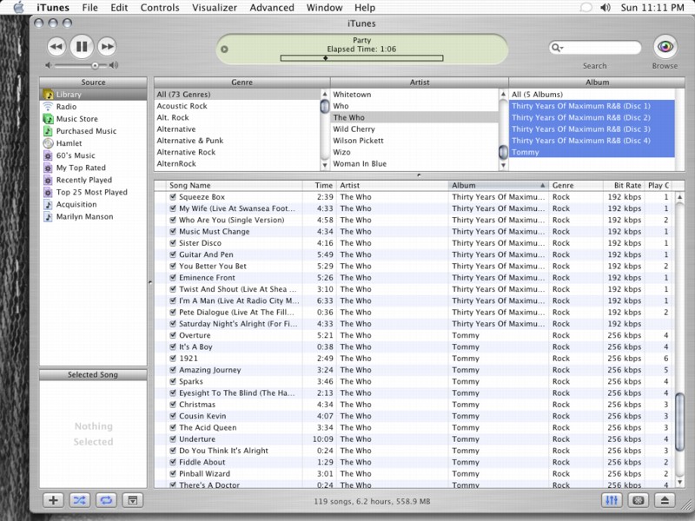Skip to next track button

pos(106,47)
